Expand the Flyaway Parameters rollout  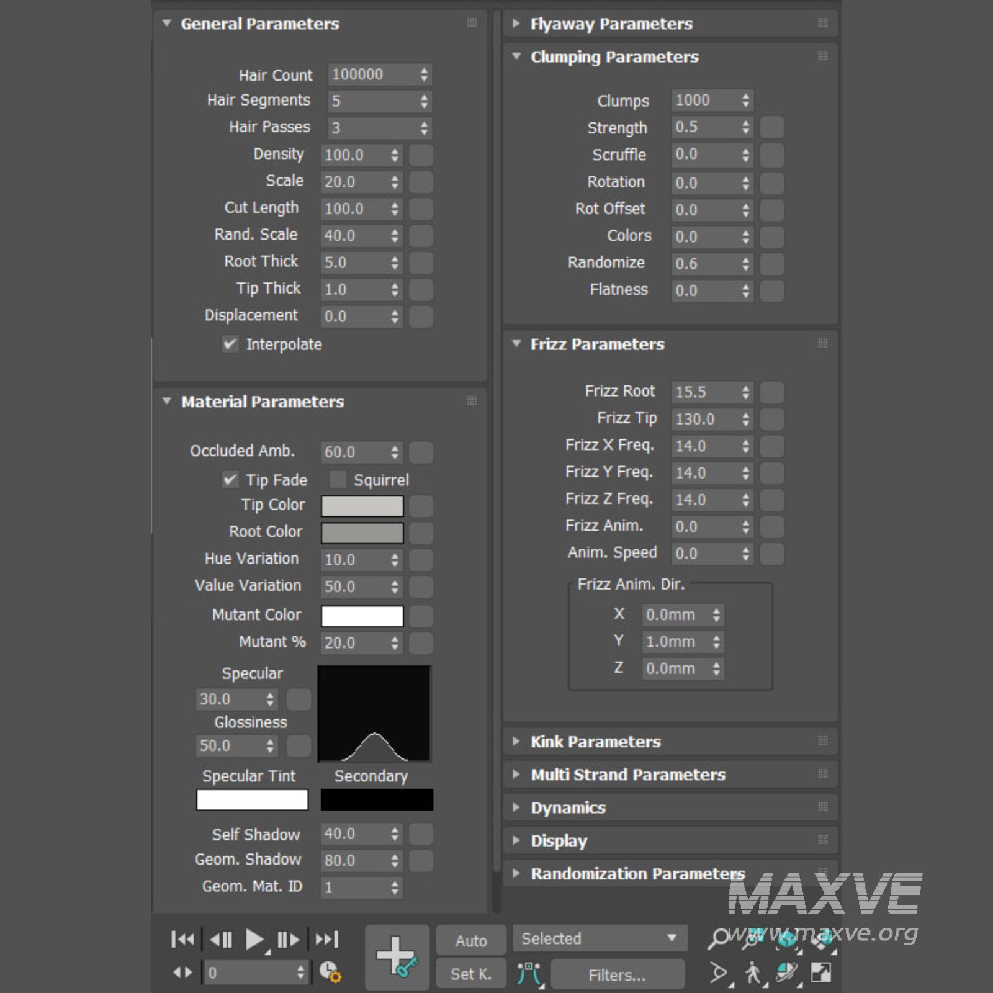[x=611, y=24]
